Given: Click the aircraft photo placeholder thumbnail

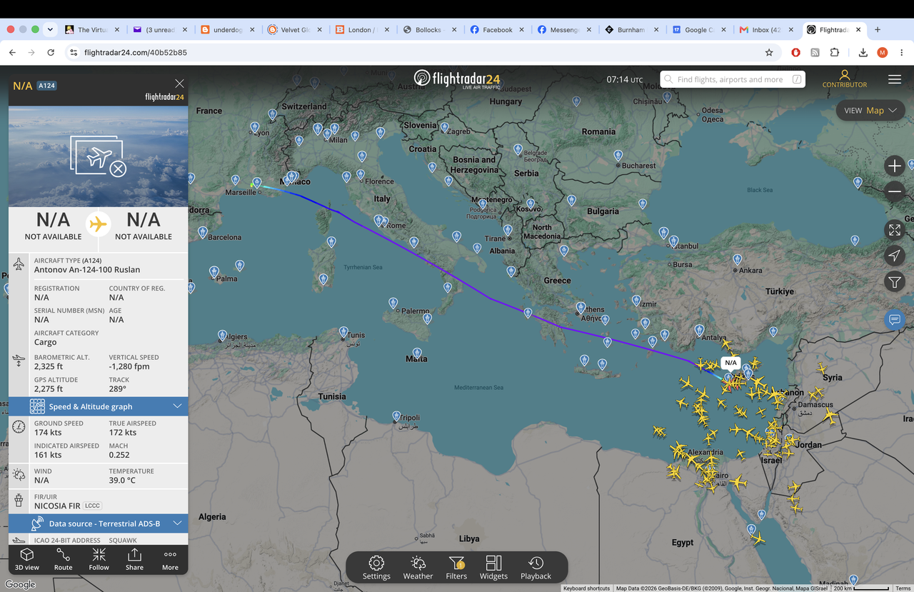Looking at the screenshot, I should [x=99, y=157].
